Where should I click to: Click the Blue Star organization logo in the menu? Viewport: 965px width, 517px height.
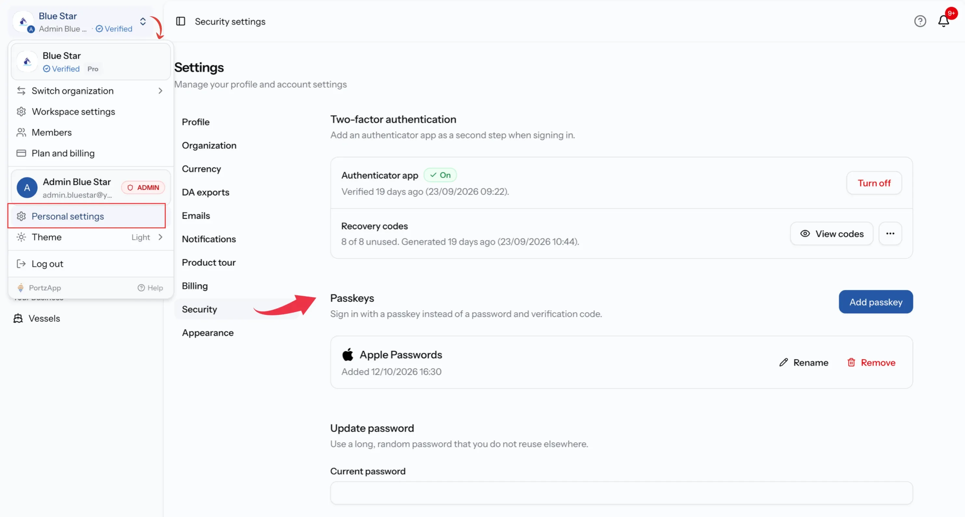coord(27,61)
